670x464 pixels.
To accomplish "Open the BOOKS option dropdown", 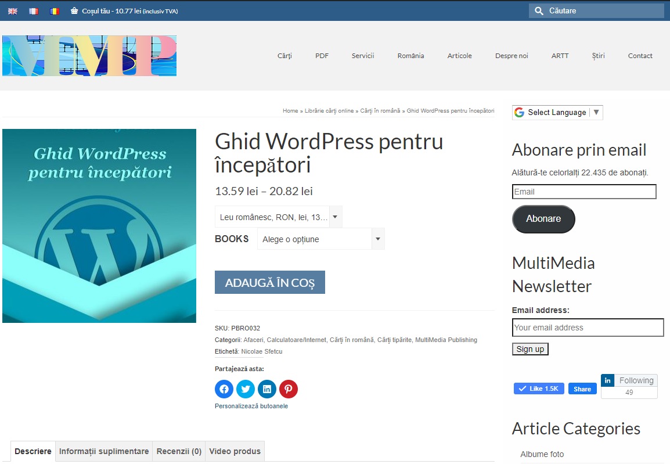I will pyautogui.click(x=321, y=239).
